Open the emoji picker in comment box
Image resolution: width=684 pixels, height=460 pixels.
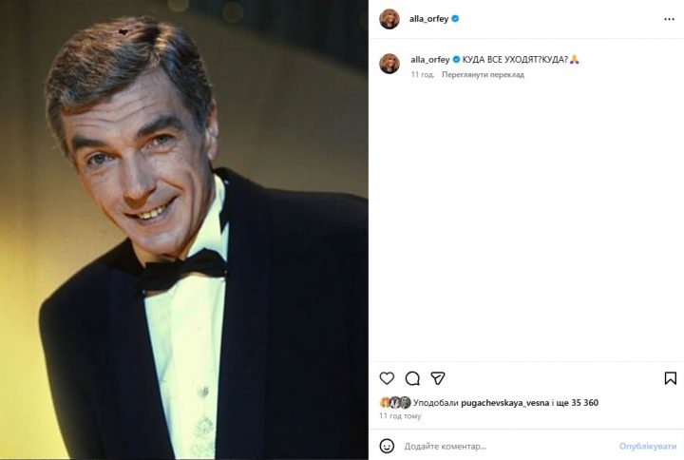point(387,446)
